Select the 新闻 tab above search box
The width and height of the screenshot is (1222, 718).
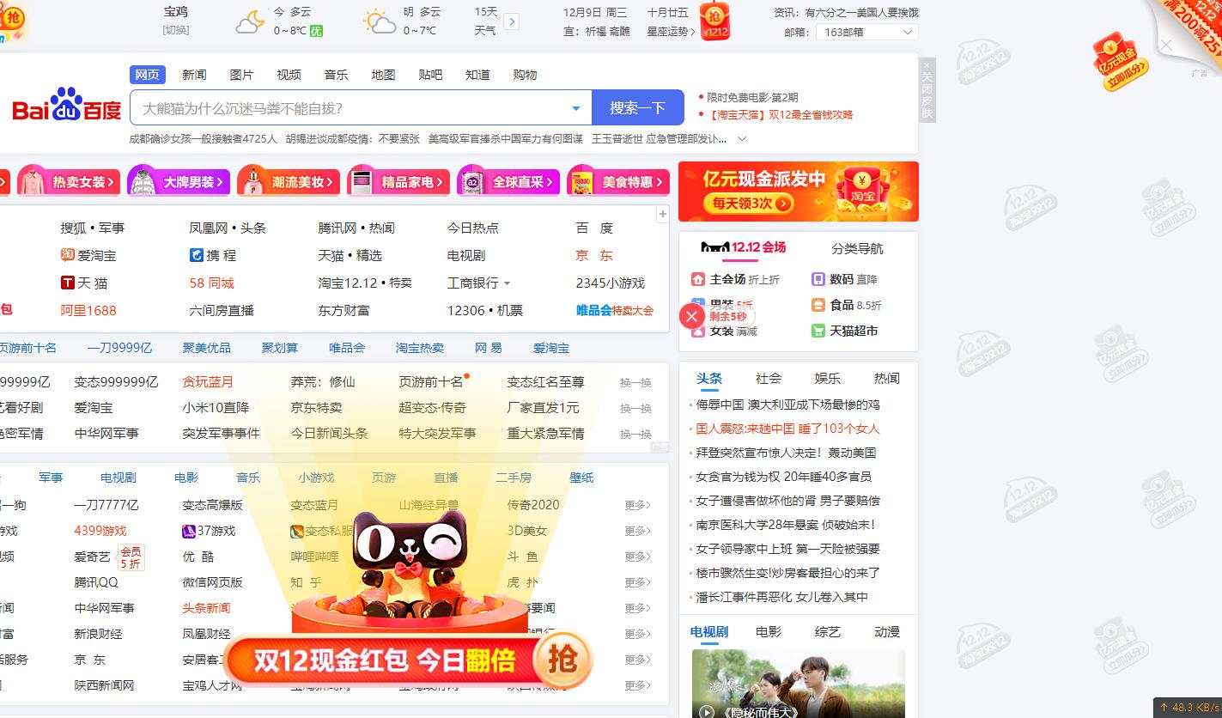[x=194, y=75]
